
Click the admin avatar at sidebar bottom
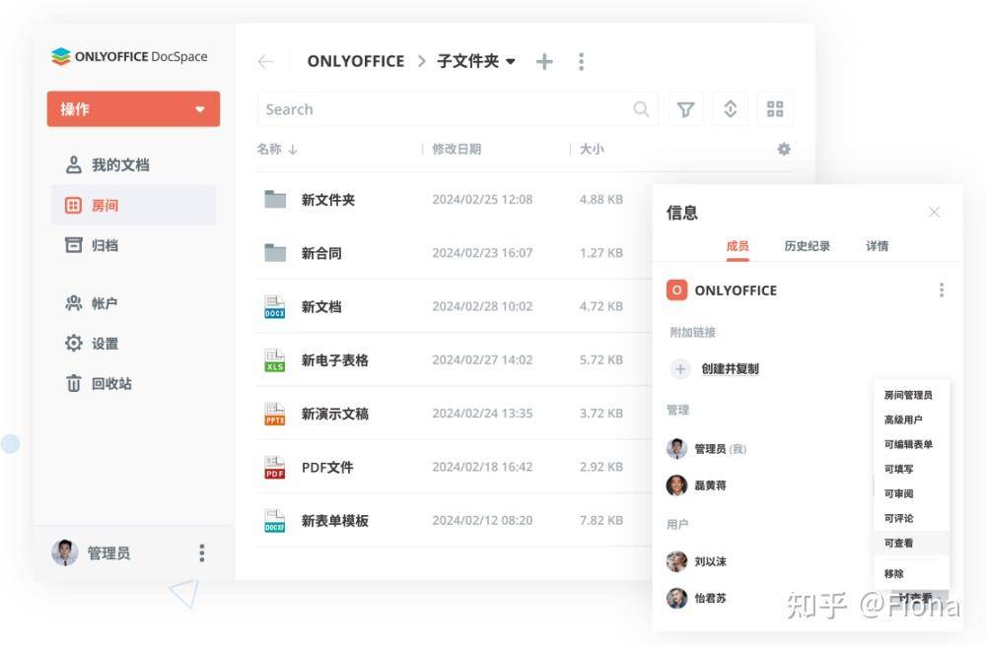[65, 552]
